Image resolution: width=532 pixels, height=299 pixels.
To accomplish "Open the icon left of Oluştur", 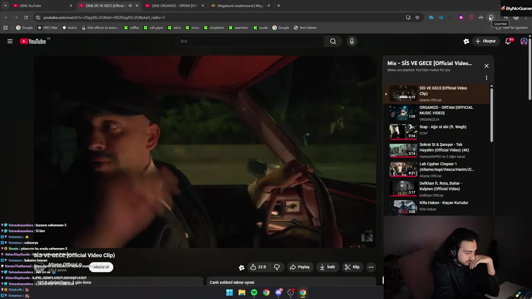I will 466,41.
